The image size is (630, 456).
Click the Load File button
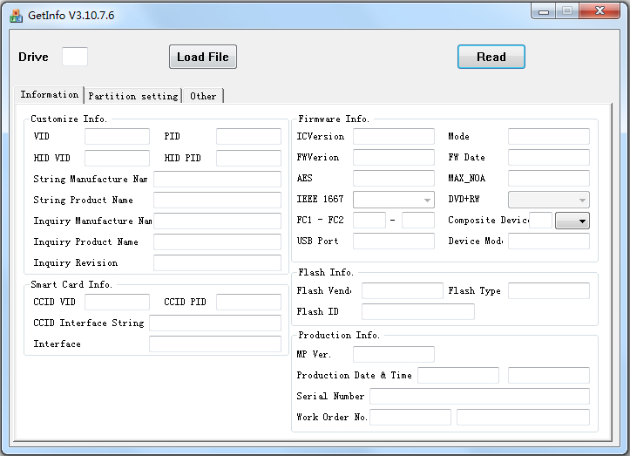click(x=202, y=57)
